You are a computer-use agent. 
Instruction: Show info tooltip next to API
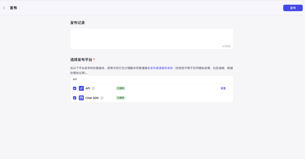[93, 88]
